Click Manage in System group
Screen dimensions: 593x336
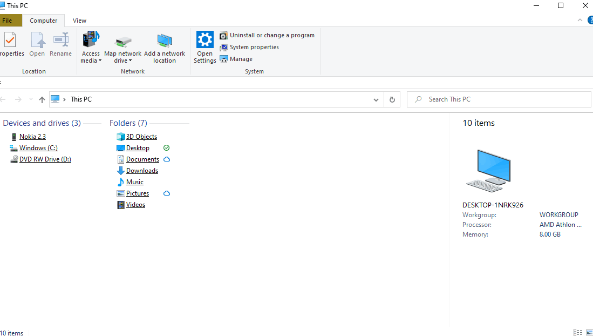236,59
